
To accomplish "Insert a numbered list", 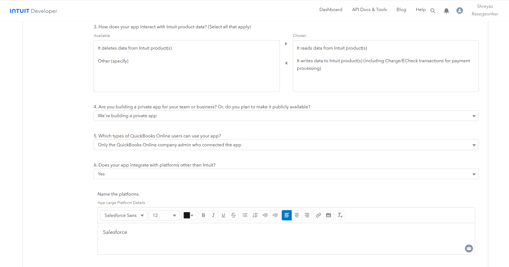I will tap(255, 215).
